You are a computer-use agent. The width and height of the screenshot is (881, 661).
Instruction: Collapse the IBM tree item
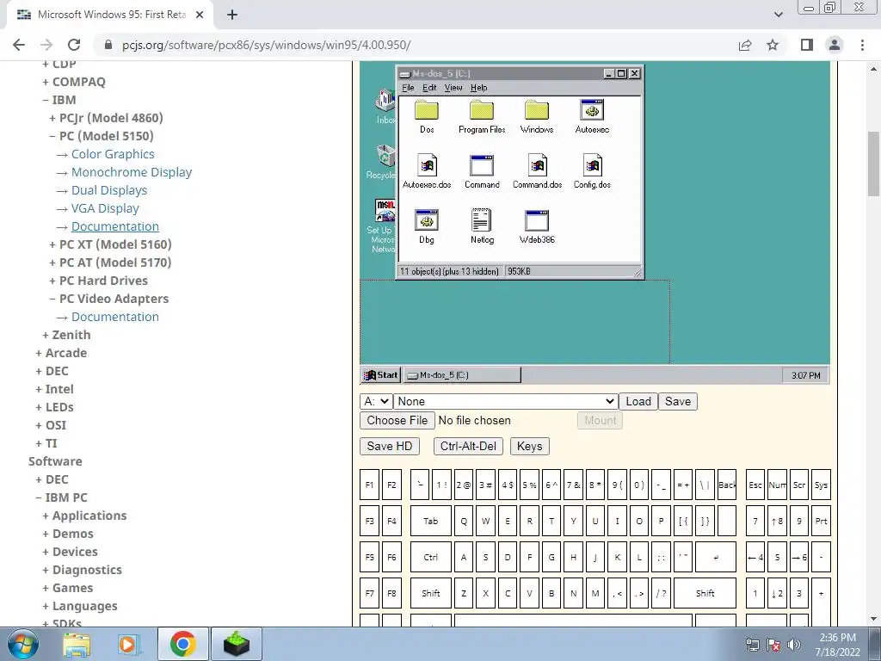coord(59,100)
